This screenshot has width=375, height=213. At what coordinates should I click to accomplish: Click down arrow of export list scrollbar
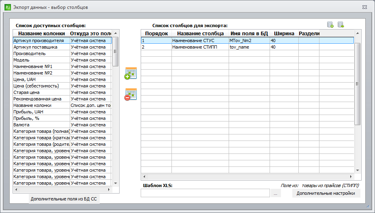(x=358, y=170)
